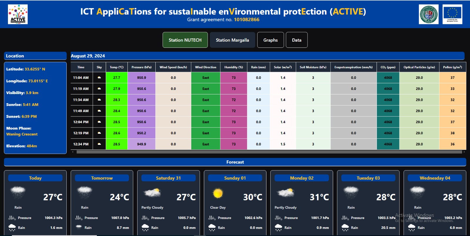Viewport: 470px width, 236px height.
Task: Click the sun icon for Sunday 01
Action: [218, 193]
